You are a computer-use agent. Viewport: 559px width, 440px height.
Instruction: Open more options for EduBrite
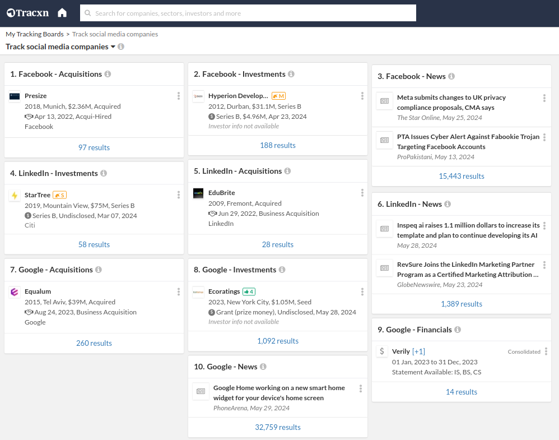click(362, 193)
